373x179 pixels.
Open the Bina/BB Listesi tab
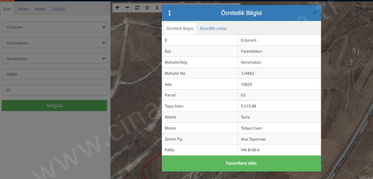tap(213, 29)
